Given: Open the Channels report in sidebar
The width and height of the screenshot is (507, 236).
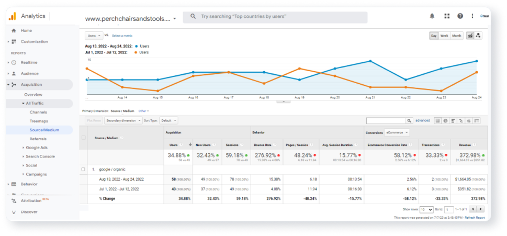Looking at the screenshot, I should coord(39,112).
